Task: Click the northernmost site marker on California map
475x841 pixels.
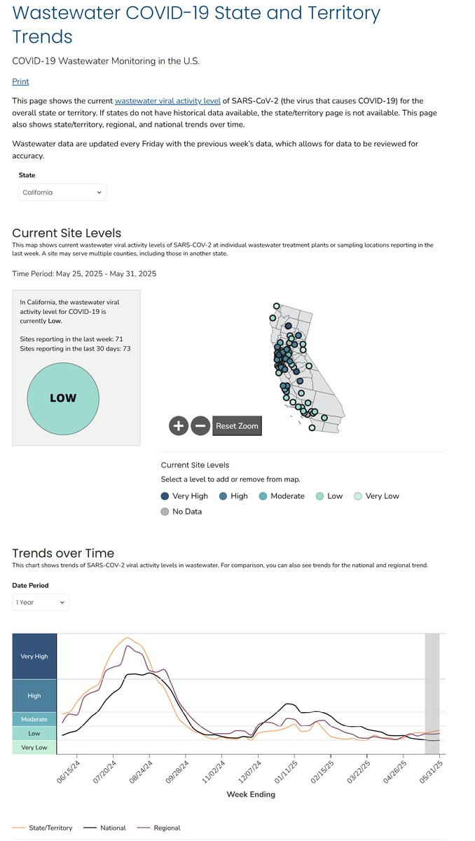Action: coord(277,306)
